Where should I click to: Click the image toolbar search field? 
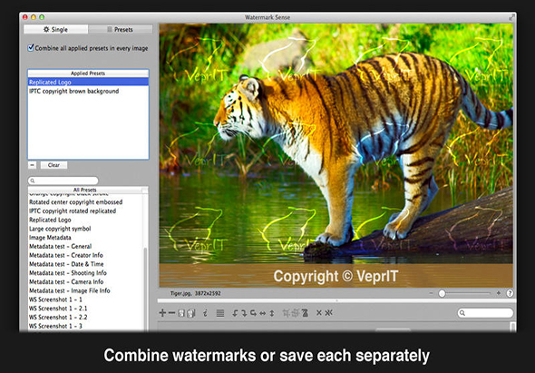click(x=485, y=313)
